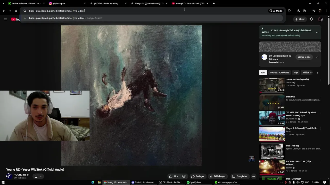Open Microsoft Edge from taskbar
Image resolution: width=330 pixels, height=185 pixels.
coord(93,182)
